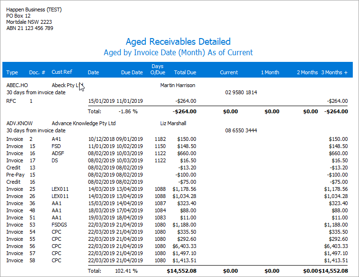Select contact name Liz Marshall

coord(174,123)
